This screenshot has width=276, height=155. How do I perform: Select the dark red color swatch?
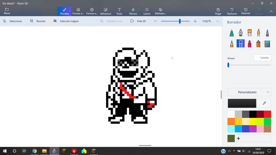pos(260,114)
